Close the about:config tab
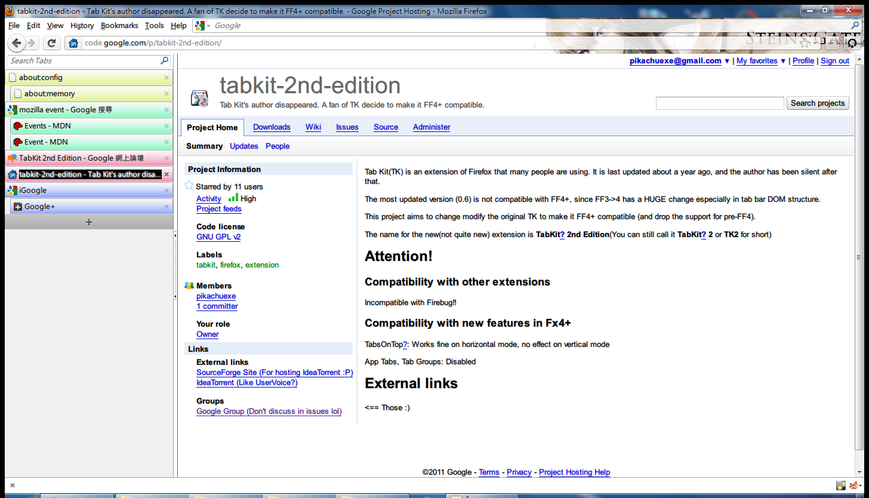The height and width of the screenshot is (498, 869). point(167,78)
